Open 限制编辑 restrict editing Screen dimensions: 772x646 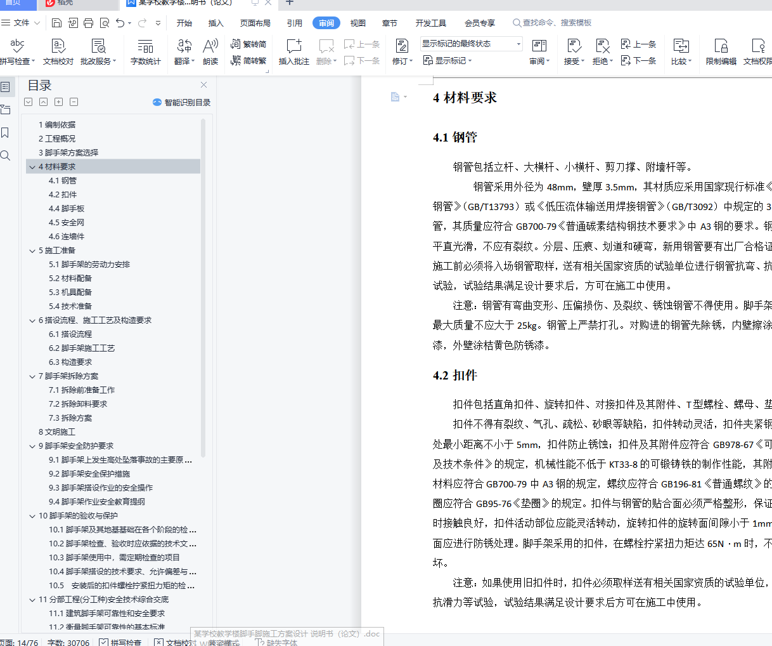point(721,52)
